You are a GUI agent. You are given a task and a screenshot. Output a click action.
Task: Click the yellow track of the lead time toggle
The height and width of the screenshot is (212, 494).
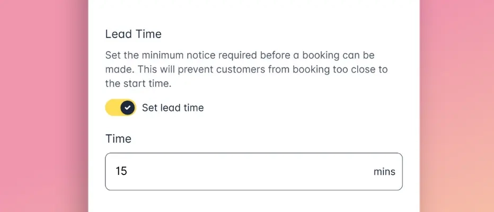tap(112, 108)
